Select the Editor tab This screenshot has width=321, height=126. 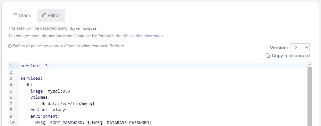click(x=51, y=15)
